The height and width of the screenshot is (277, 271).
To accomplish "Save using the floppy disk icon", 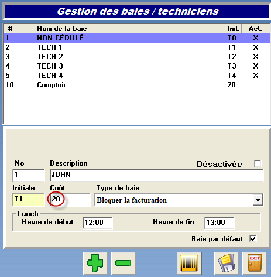I will [x=227, y=263].
